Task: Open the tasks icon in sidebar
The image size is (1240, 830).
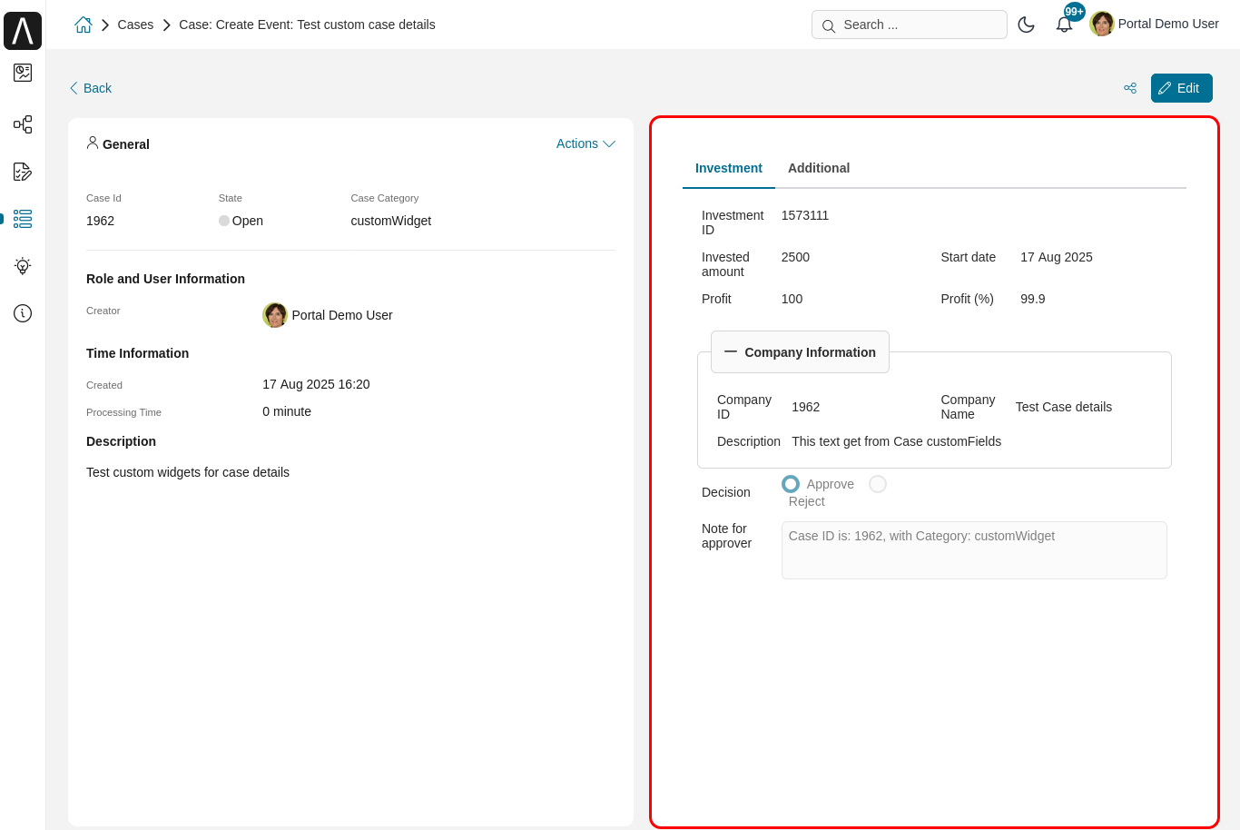Action: pyautogui.click(x=23, y=172)
